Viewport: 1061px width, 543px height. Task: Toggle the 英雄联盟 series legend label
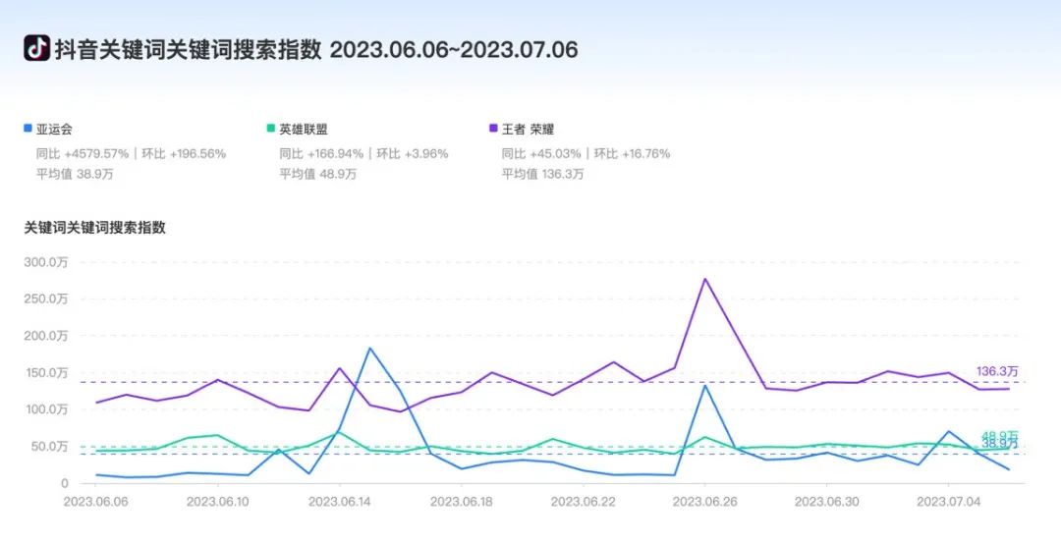303,129
